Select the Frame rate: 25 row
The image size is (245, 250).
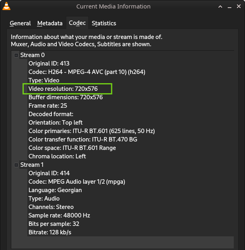click(48, 106)
